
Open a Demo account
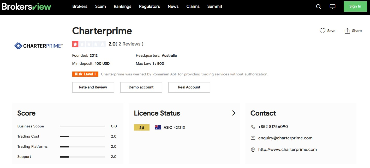click(141, 87)
